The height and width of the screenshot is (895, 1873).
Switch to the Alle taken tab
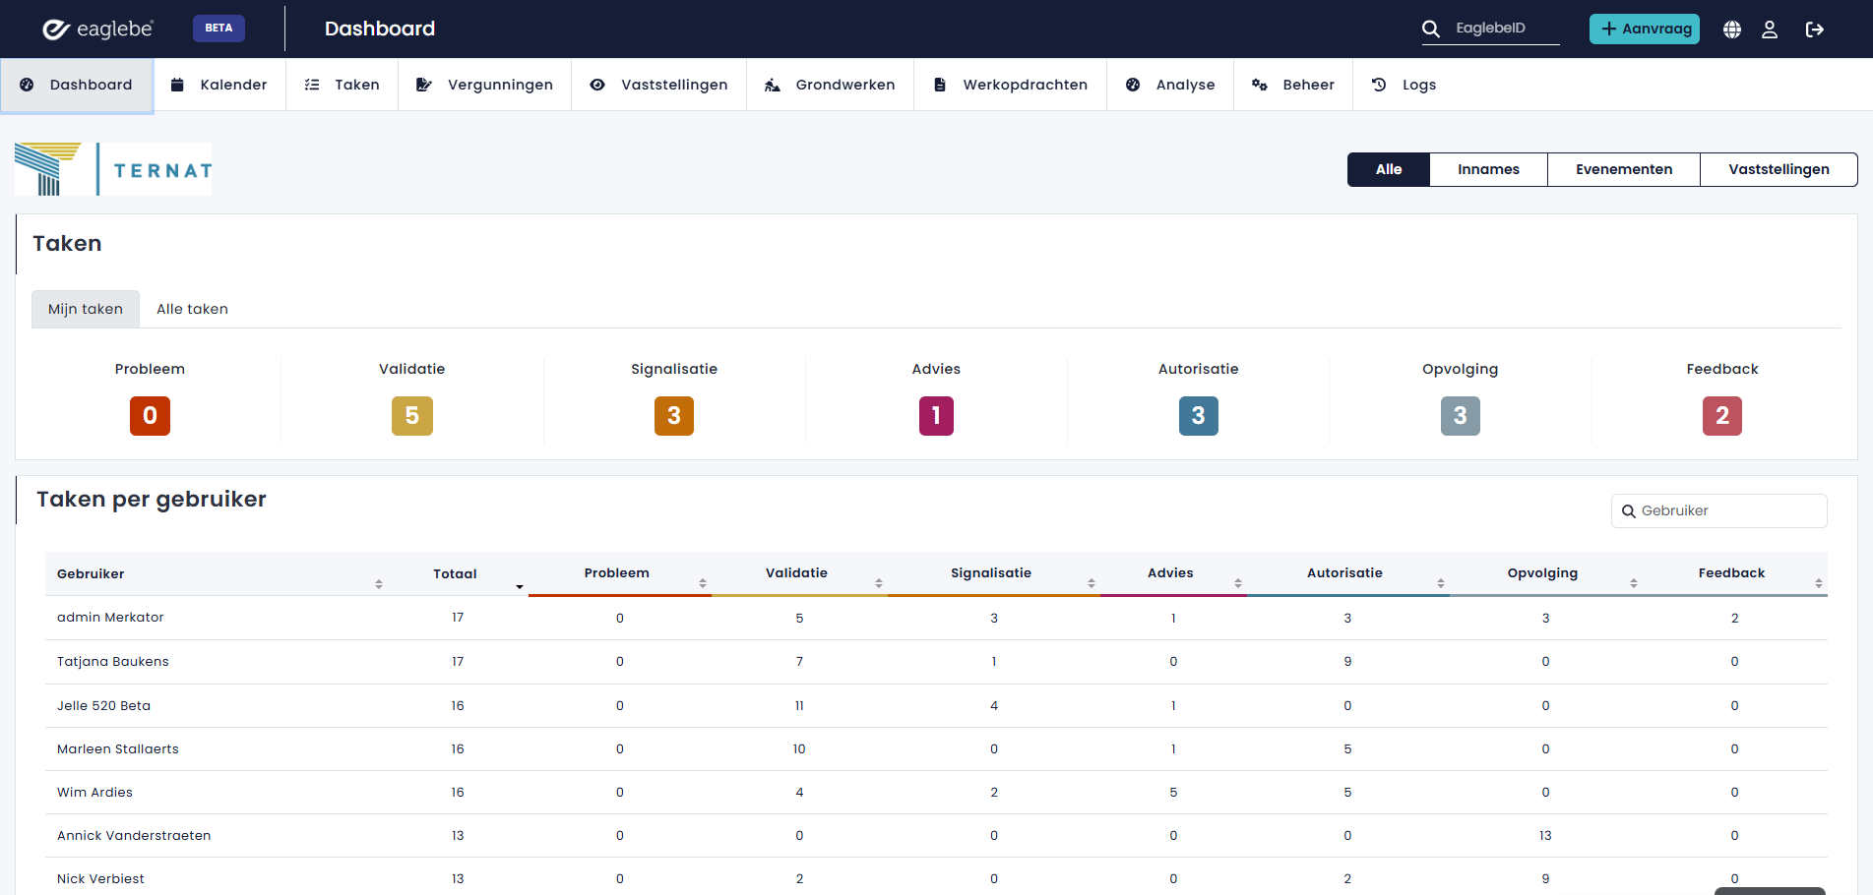(x=192, y=309)
